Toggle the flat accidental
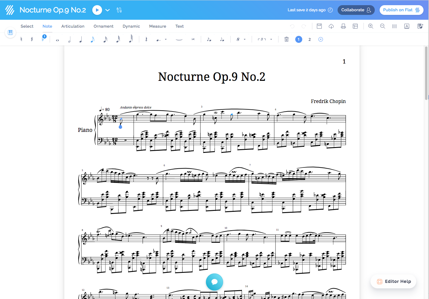Image resolution: width=429 pixels, height=299 pixels. click(x=43, y=39)
